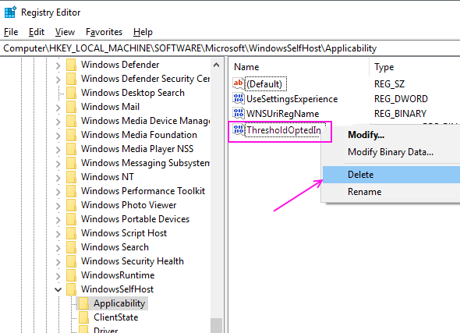460x333 pixels.
Task: Select the Windows Performance Toolkit key label
Action: tap(143, 191)
